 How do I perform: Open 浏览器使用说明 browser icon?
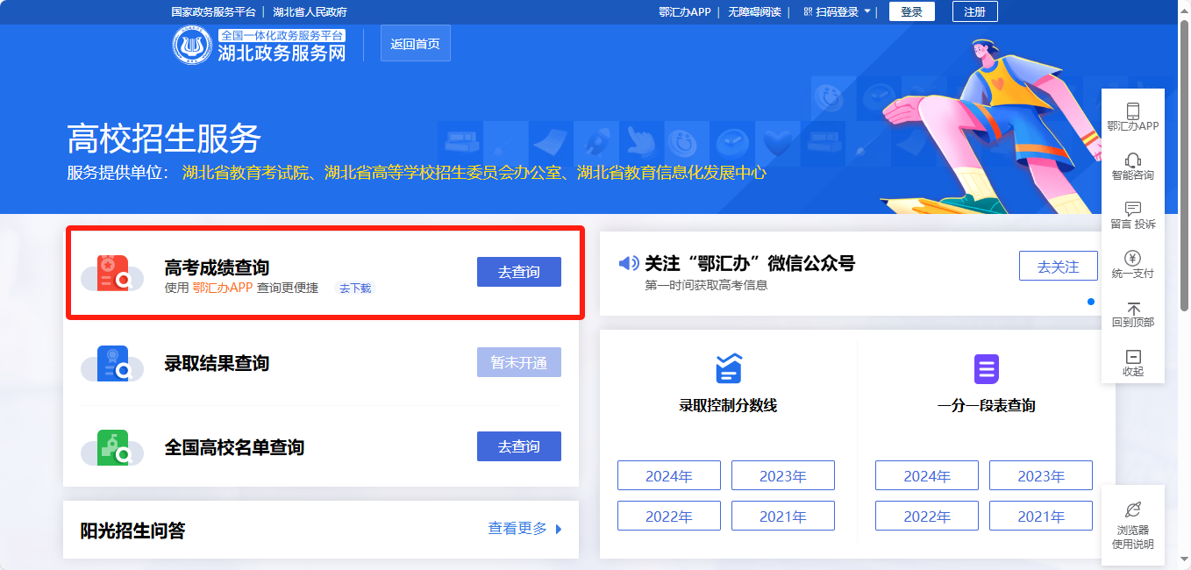(1132, 510)
